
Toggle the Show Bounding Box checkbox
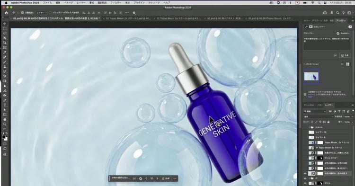[x=50, y=13]
